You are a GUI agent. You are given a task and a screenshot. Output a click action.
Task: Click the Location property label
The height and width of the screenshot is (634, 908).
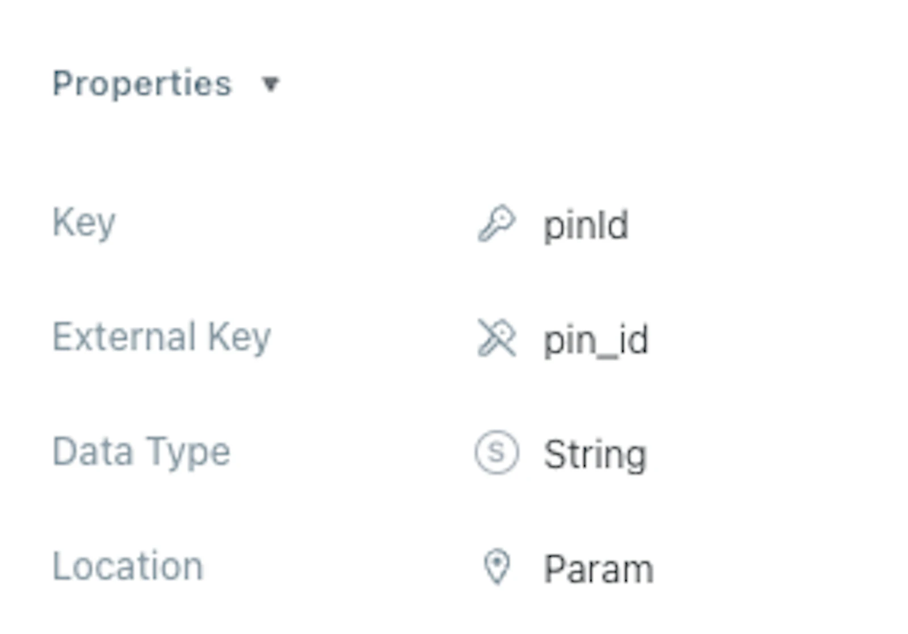click(x=128, y=566)
